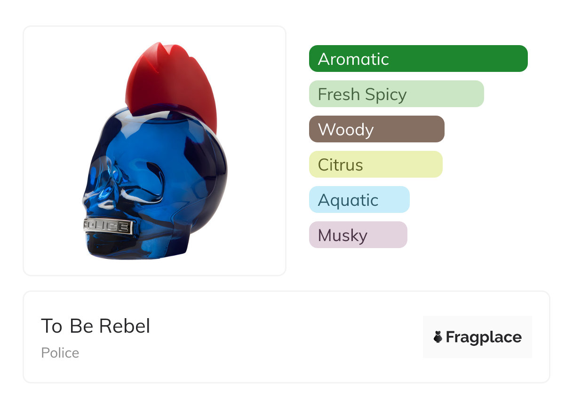Pick the yellow Citrus accord bar
This screenshot has height=406, width=573.
tap(375, 164)
